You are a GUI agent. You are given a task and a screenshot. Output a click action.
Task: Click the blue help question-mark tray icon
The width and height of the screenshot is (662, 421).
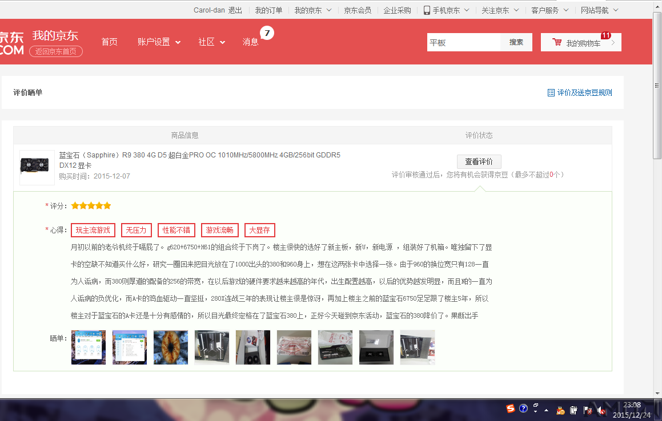click(523, 408)
